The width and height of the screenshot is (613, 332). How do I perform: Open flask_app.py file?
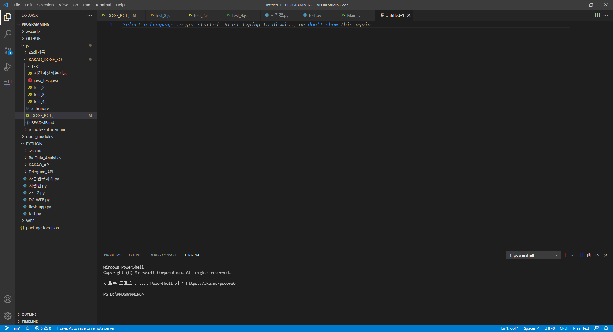(x=40, y=207)
